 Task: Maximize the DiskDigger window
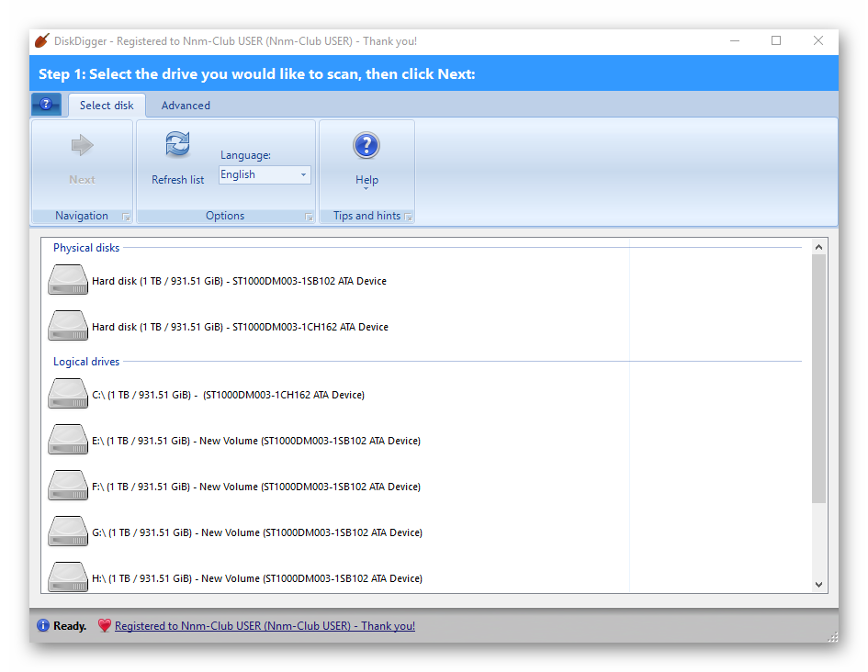(x=776, y=41)
